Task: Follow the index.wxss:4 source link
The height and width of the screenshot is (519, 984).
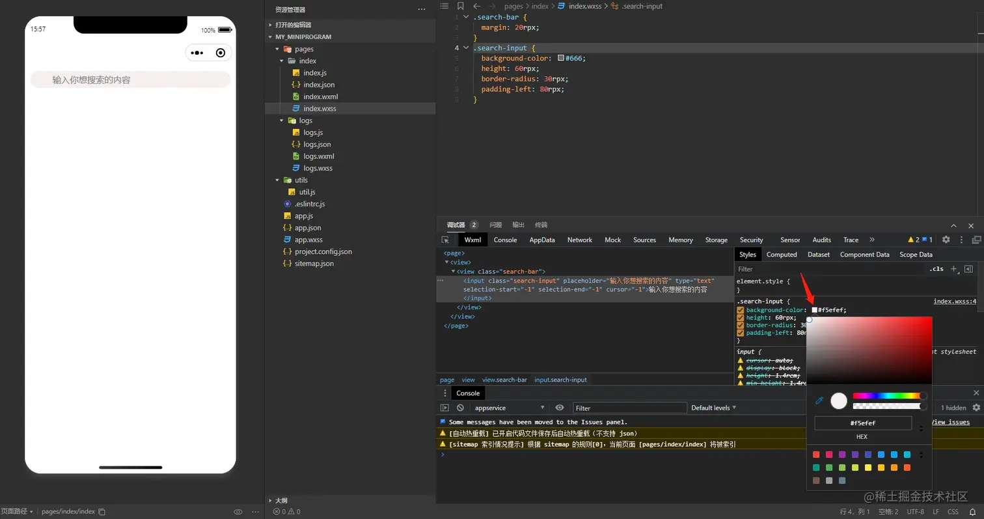Action: coord(955,302)
